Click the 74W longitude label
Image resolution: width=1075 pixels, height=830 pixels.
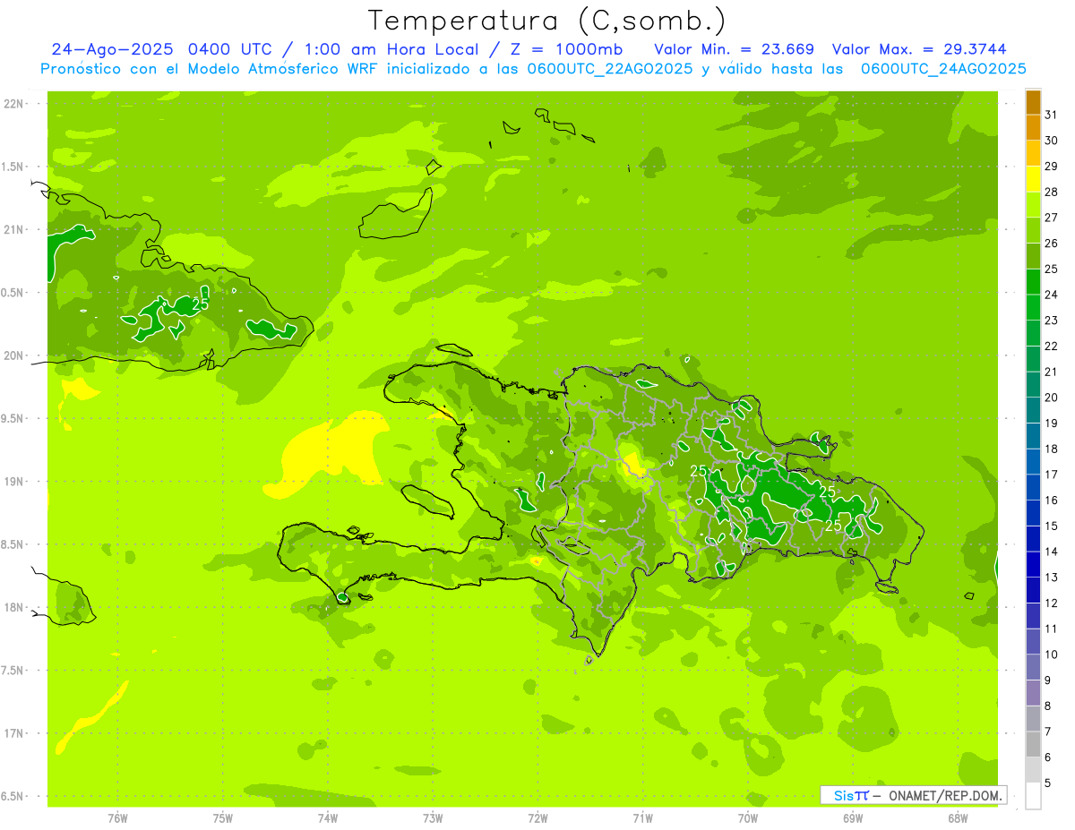pyautogui.click(x=328, y=817)
